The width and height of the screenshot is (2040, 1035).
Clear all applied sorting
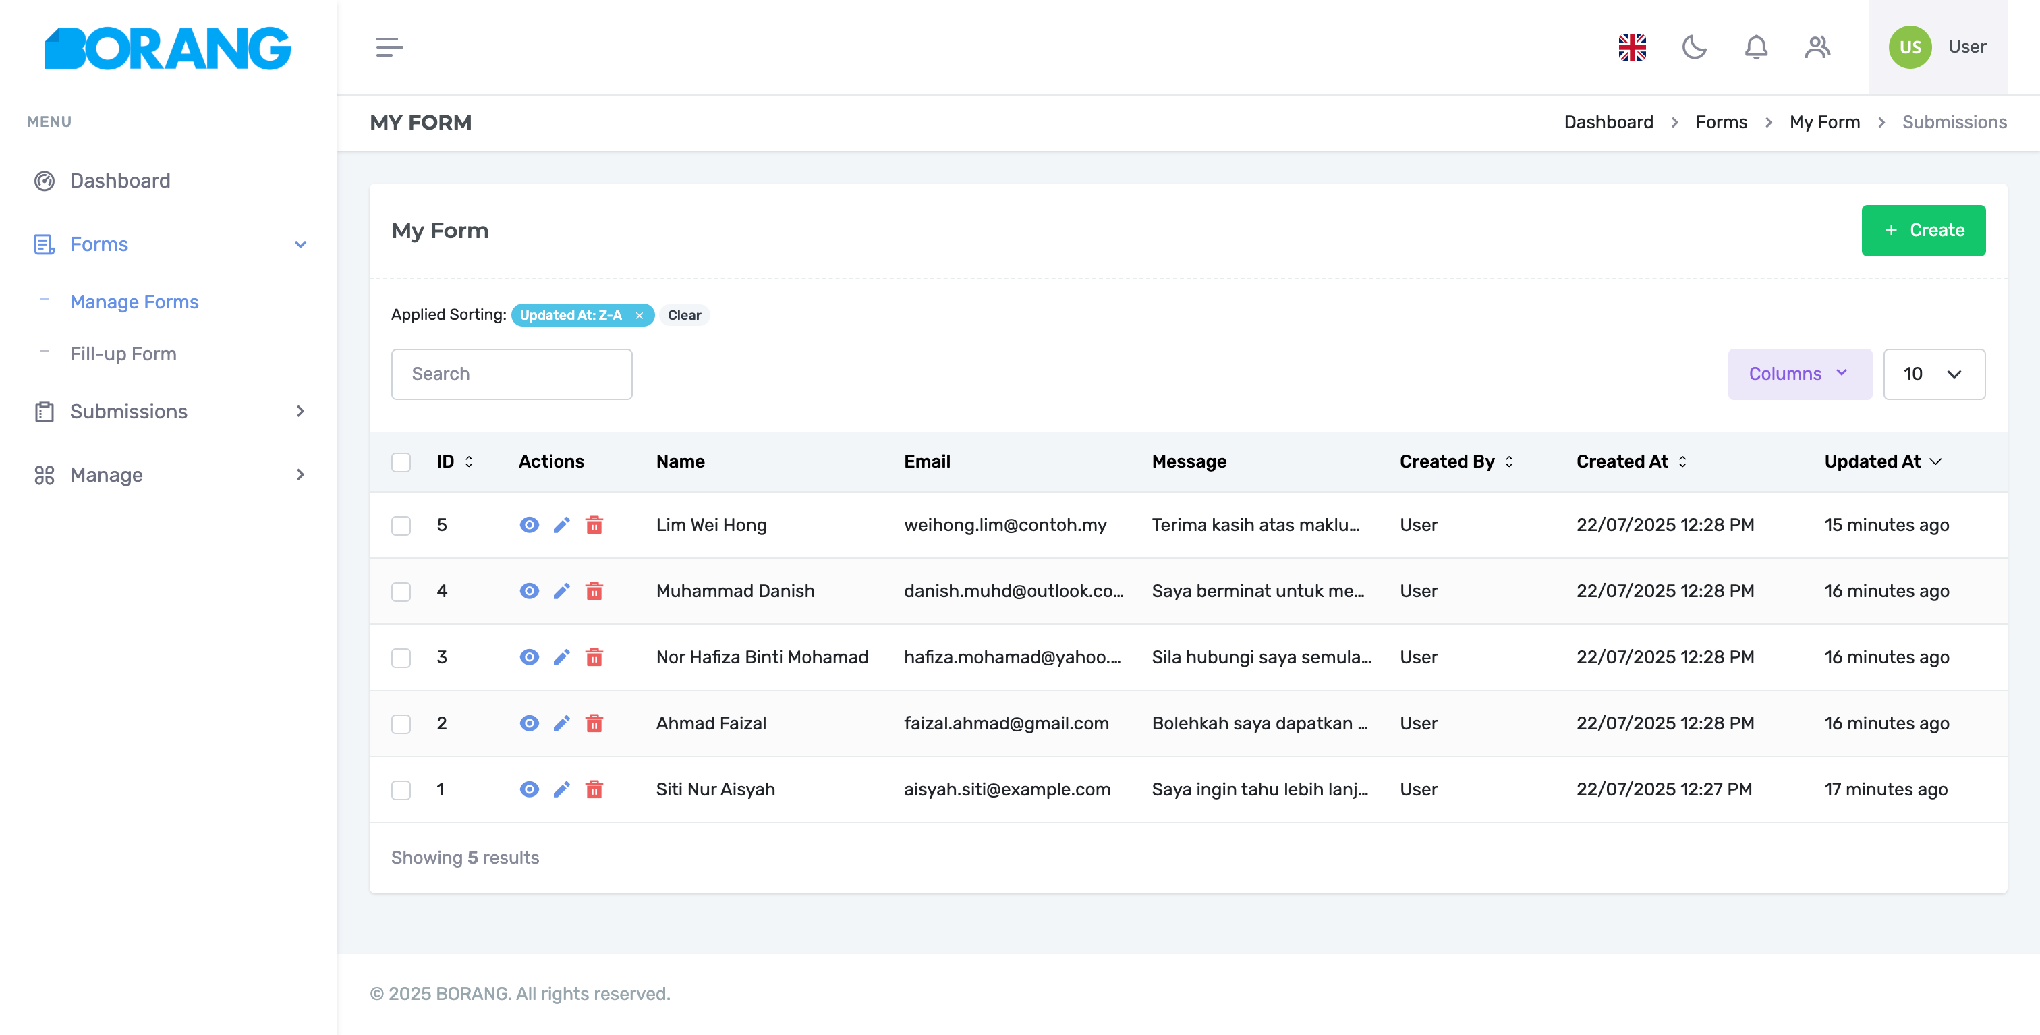(683, 315)
